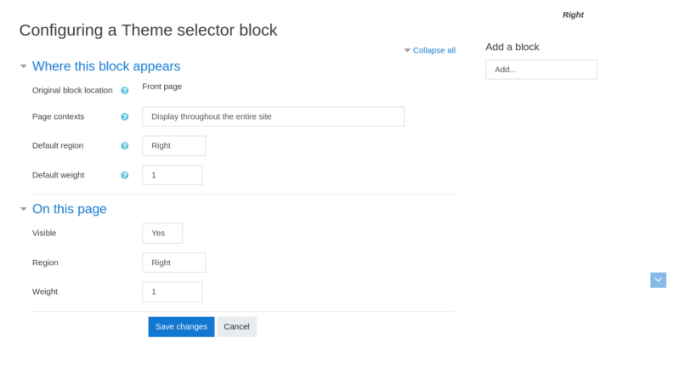Show help for Default region
Viewport: 680px width, 378px height.
pos(124,145)
